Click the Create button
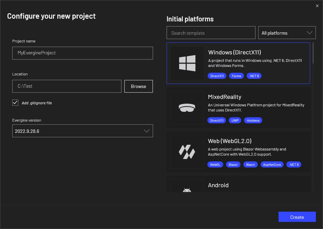The height and width of the screenshot is (229, 323). [297, 217]
